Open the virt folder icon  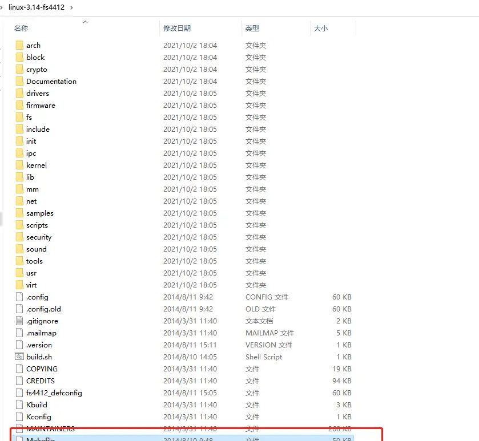point(19,285)
